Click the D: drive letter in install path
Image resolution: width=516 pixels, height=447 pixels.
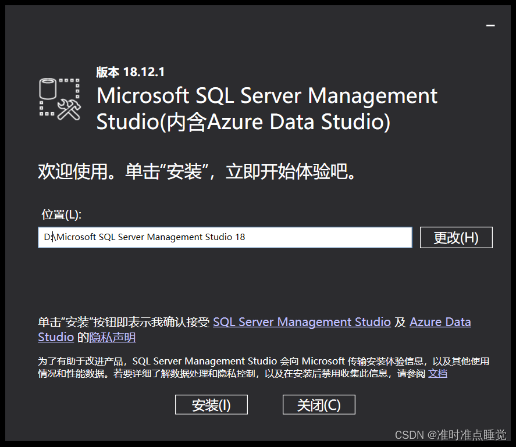pyautogui.click(x=48, y=237)
